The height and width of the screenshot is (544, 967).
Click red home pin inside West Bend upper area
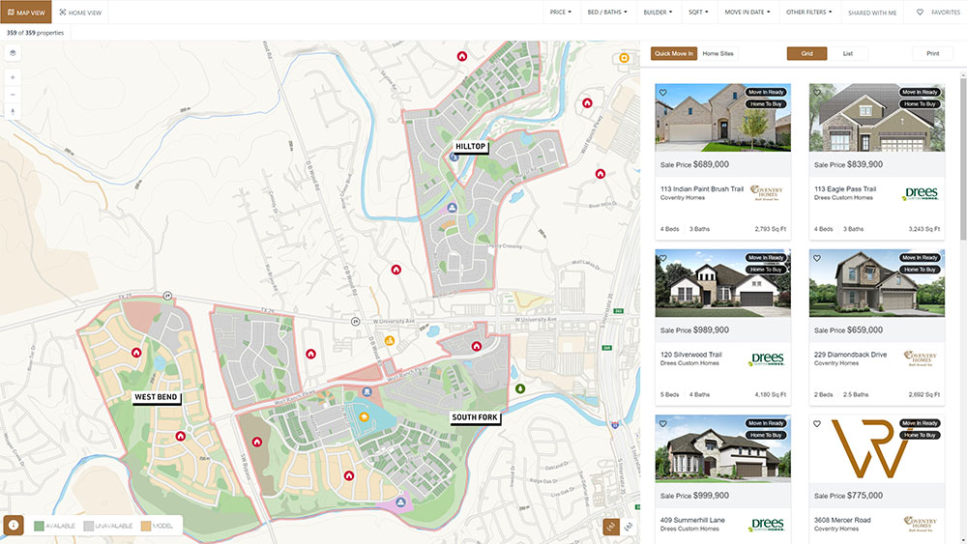[x=136, y=353]
